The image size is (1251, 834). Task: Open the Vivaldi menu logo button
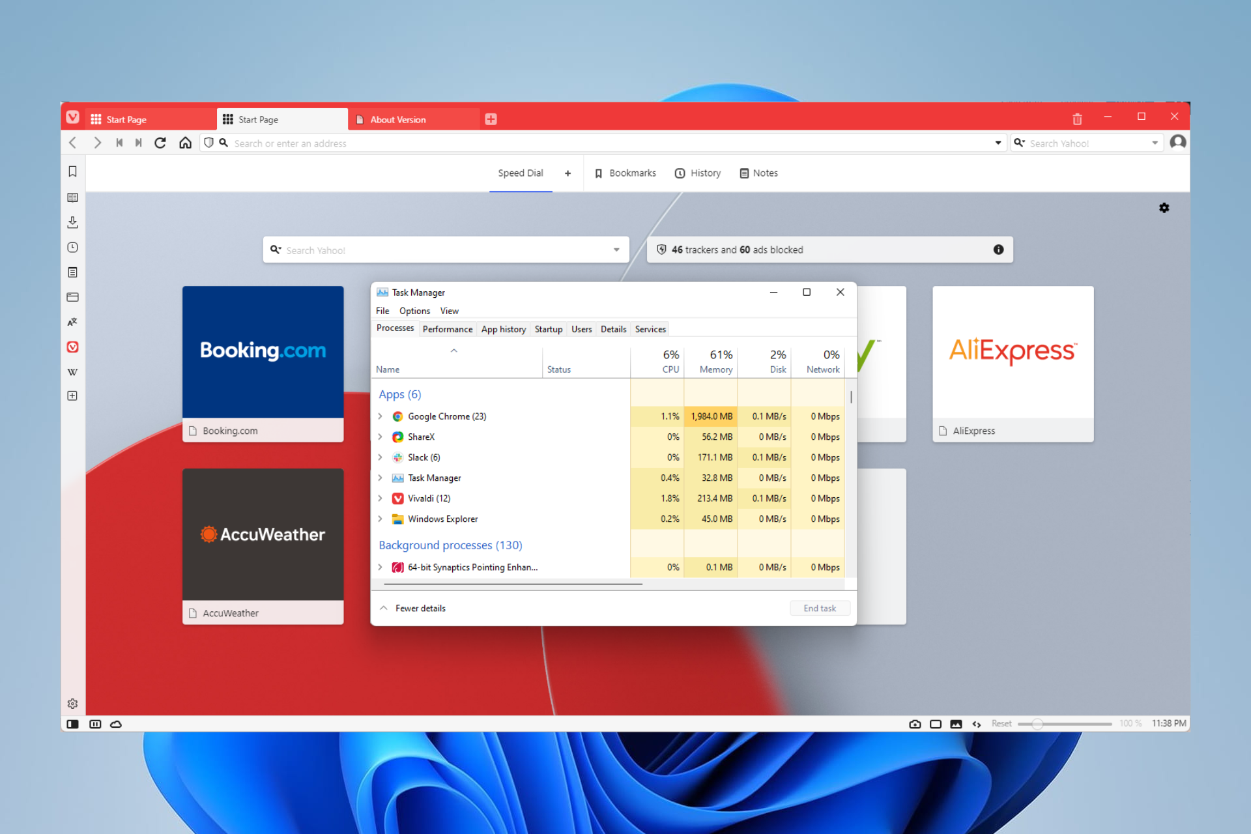(73, 117)
